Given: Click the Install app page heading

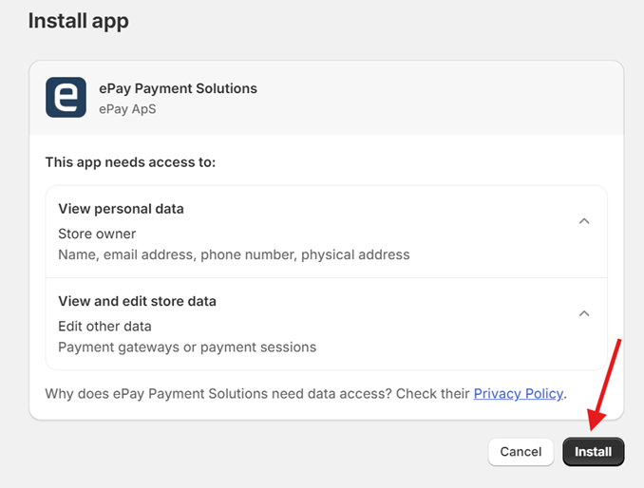Looking at the screenshot, I should coord(78,20).
